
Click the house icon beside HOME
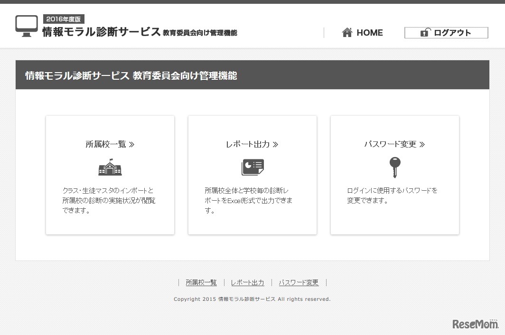pos(347,32)
